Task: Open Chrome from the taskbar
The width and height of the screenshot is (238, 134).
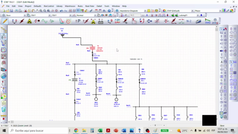Action: pyautogui.click(x=76, y=131)
